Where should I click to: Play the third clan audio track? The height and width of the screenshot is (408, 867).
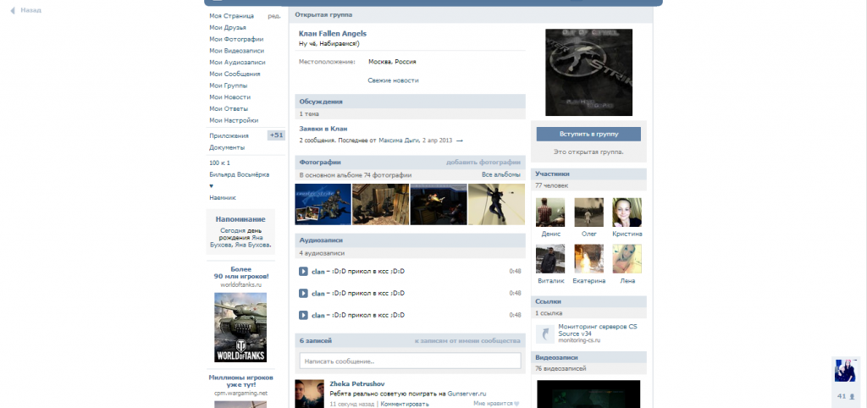[303, 315]
